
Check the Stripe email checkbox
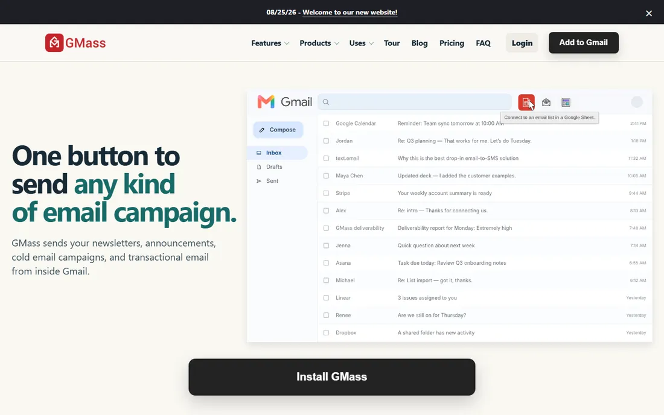tap(326, 193)
